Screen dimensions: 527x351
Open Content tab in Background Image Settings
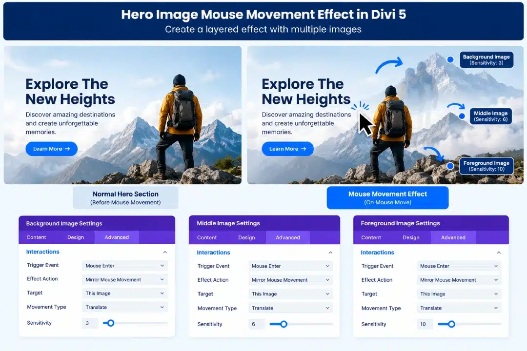point(36,237)
